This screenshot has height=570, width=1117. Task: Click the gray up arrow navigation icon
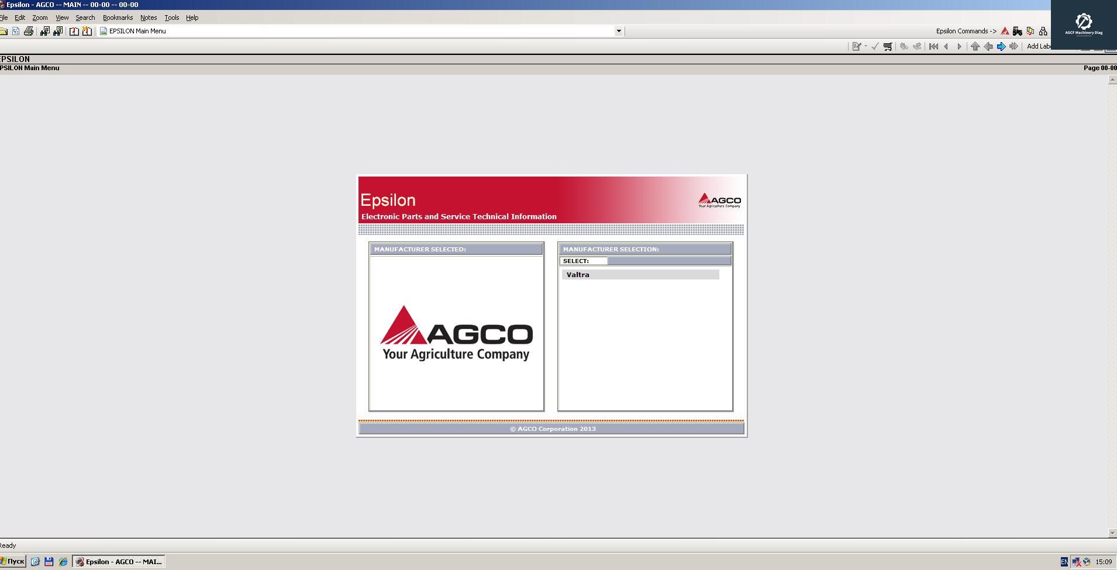975,46
